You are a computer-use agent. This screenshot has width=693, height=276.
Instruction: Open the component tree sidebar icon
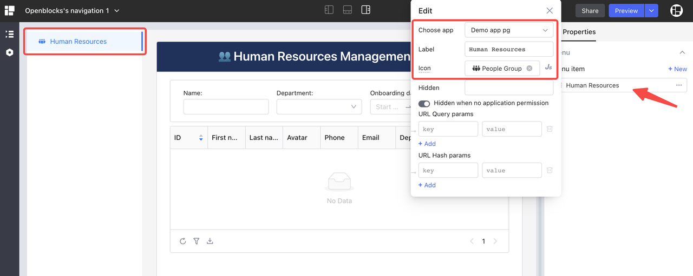9,34
